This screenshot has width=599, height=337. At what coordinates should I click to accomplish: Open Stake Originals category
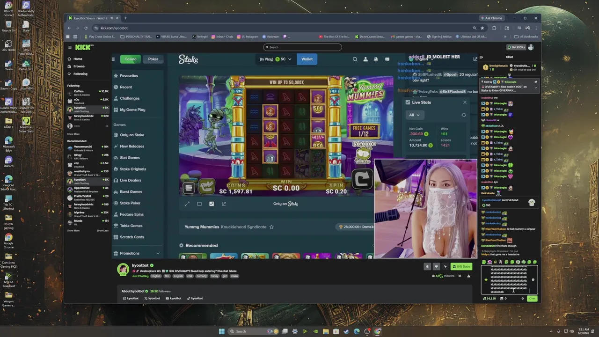133,169
